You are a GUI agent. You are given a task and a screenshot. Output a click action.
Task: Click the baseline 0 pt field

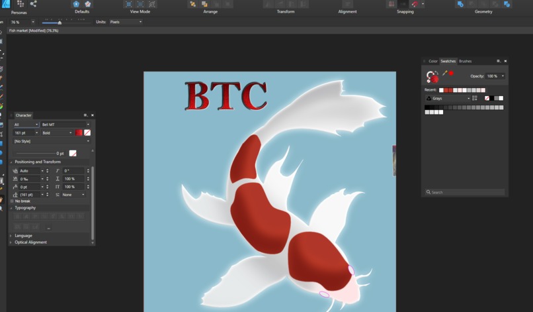(29, 187)
